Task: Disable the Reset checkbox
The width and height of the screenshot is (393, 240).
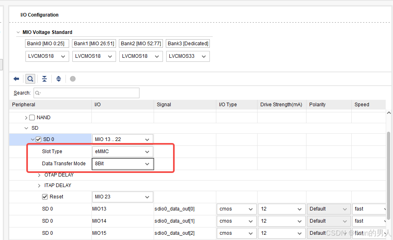Action: click(44, 197)
